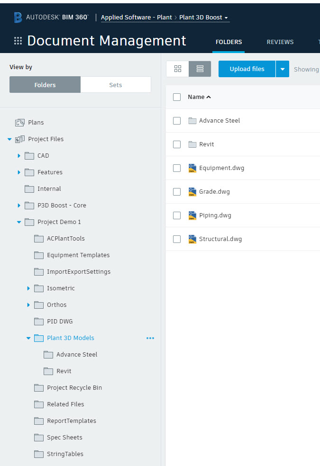Open the module switcher grid icon
This screenshot has height=466, width=320.
[18, 41]
